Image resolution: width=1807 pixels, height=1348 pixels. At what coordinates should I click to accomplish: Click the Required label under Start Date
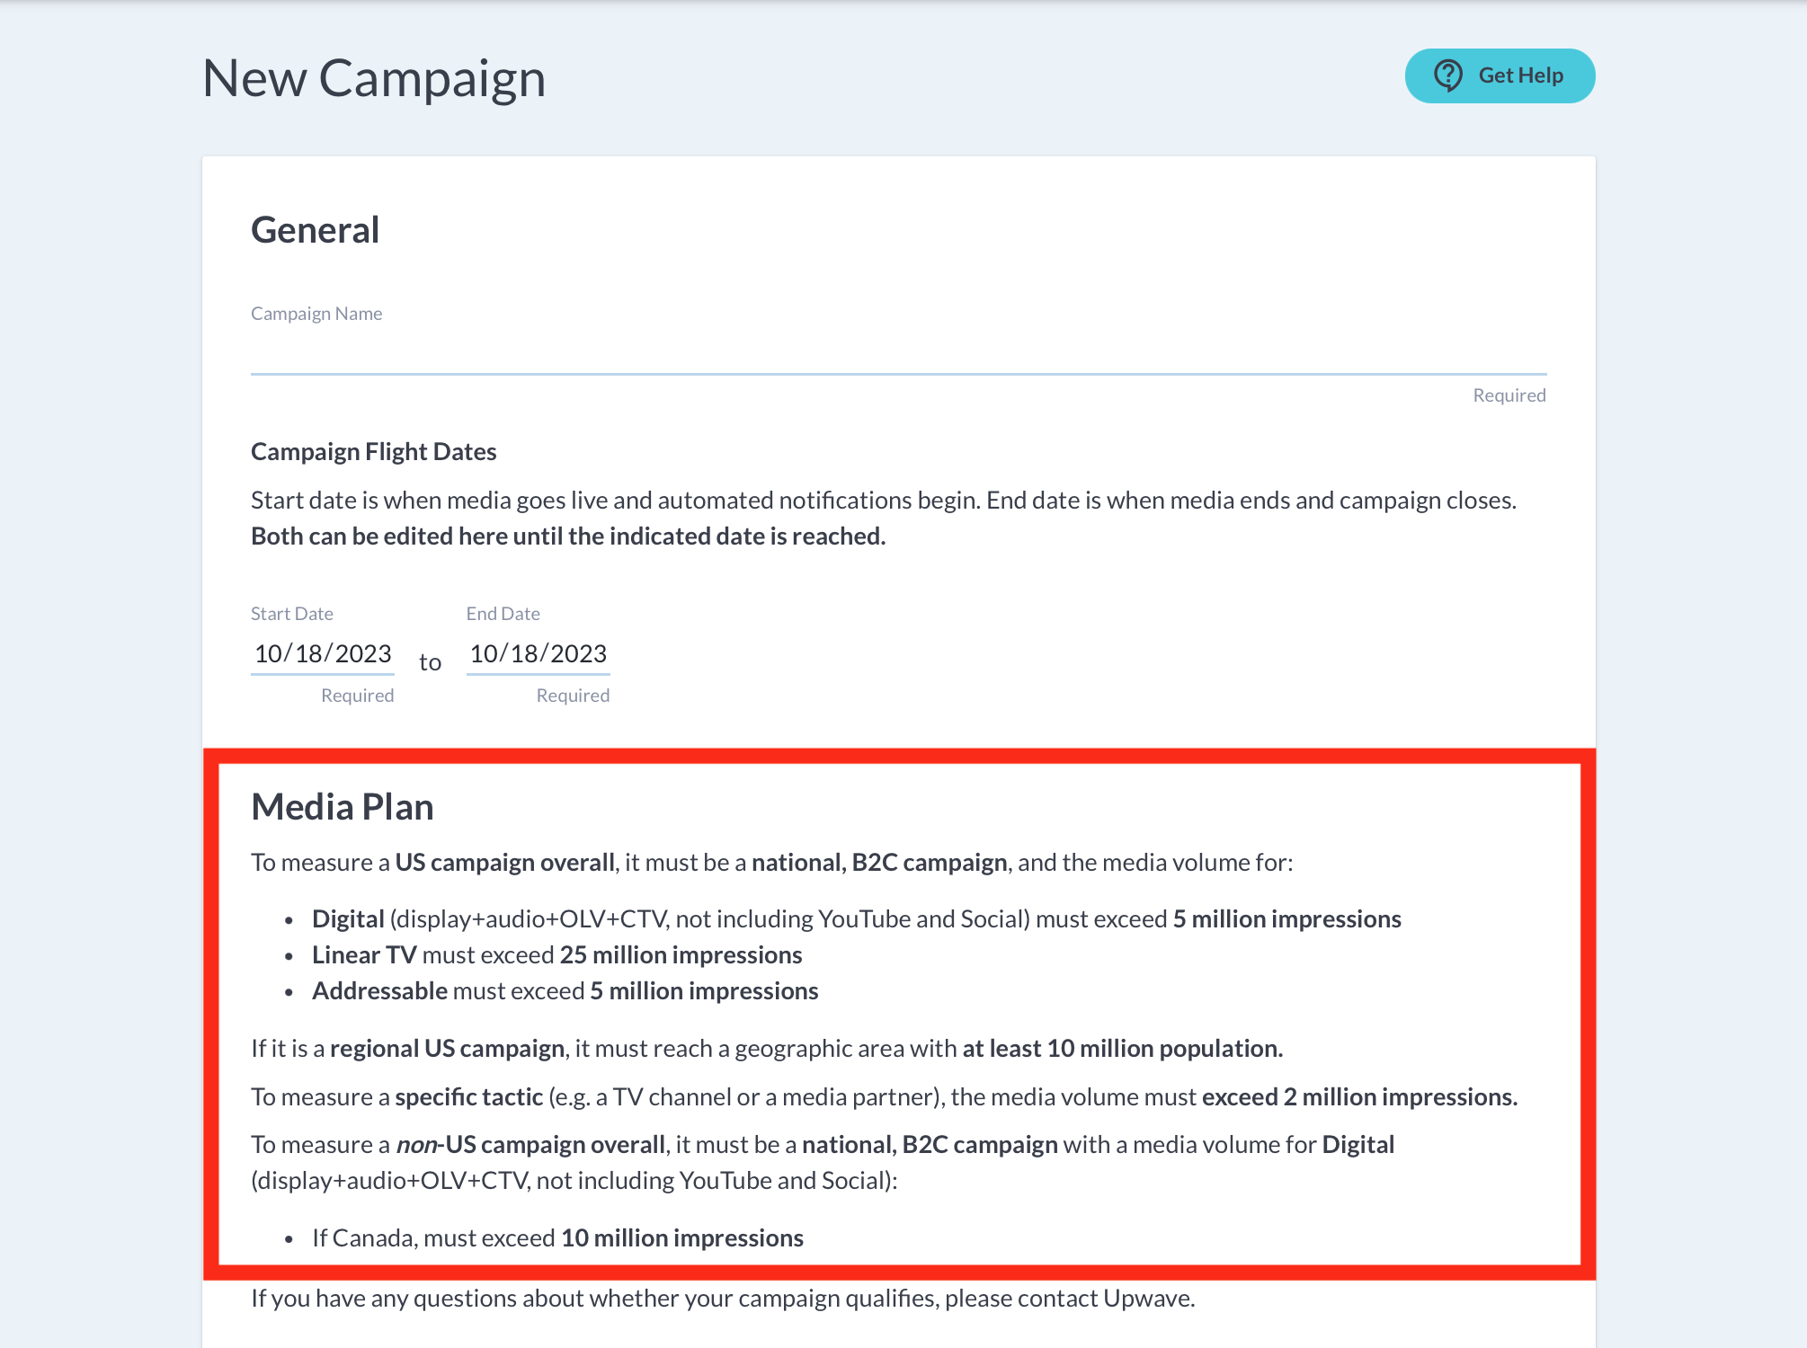[357, 695]
